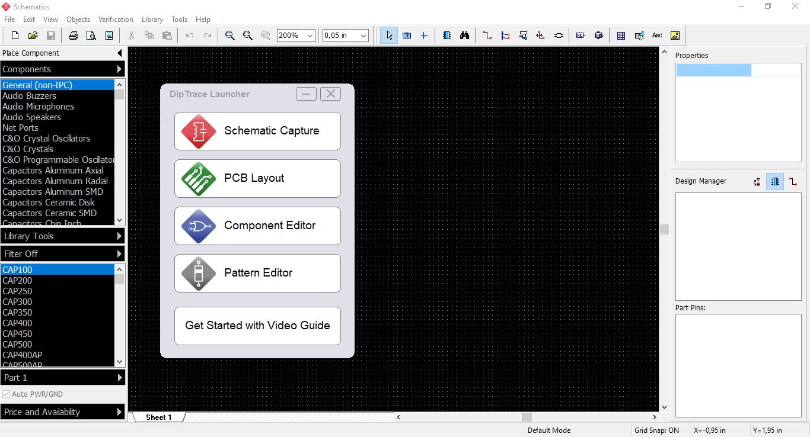
Task: Open Pattern Editor from launcher
Action: click(x=257, y=273)
